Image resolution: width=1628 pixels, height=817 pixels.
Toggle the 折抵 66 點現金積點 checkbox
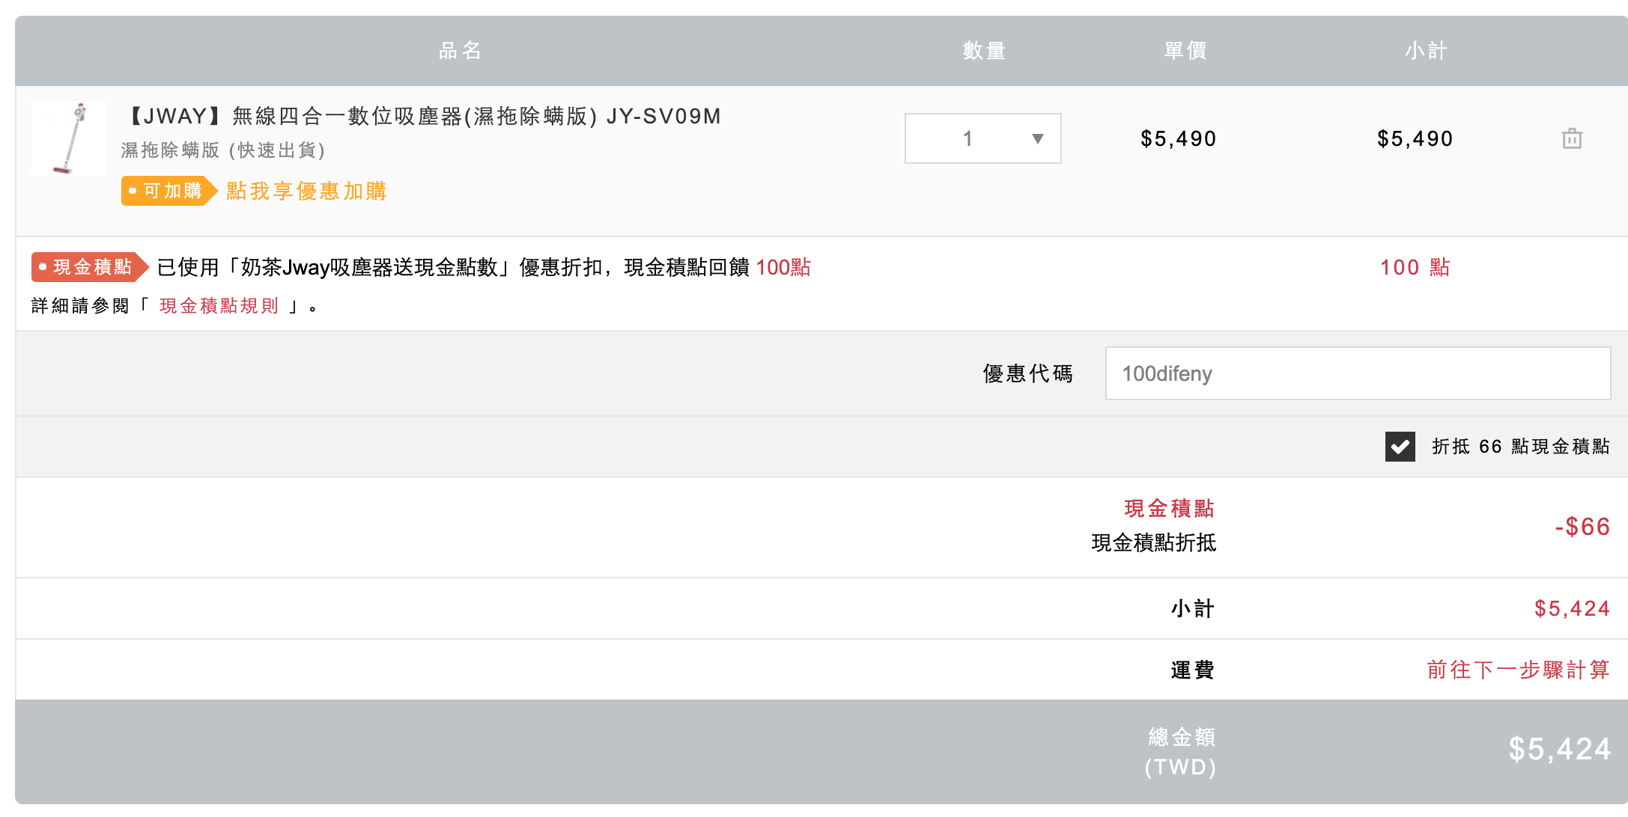point(1400,447)
